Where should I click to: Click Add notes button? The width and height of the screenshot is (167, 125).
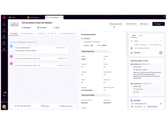tap(45, 106)
